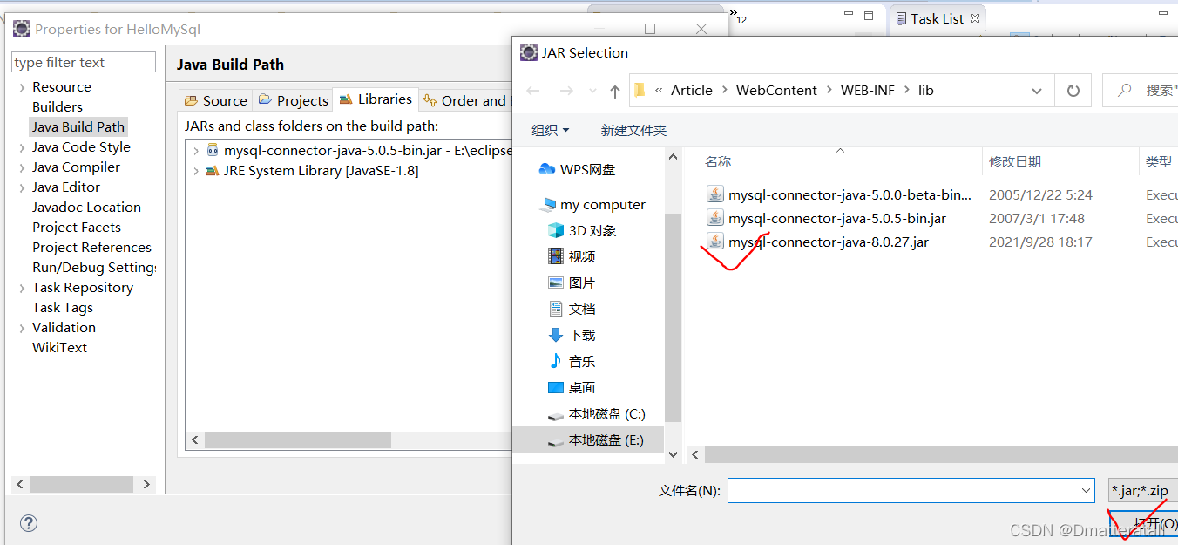Viewport: 1178px width, 545px height.
Task: Select Project References item
Action: (91, 247)
